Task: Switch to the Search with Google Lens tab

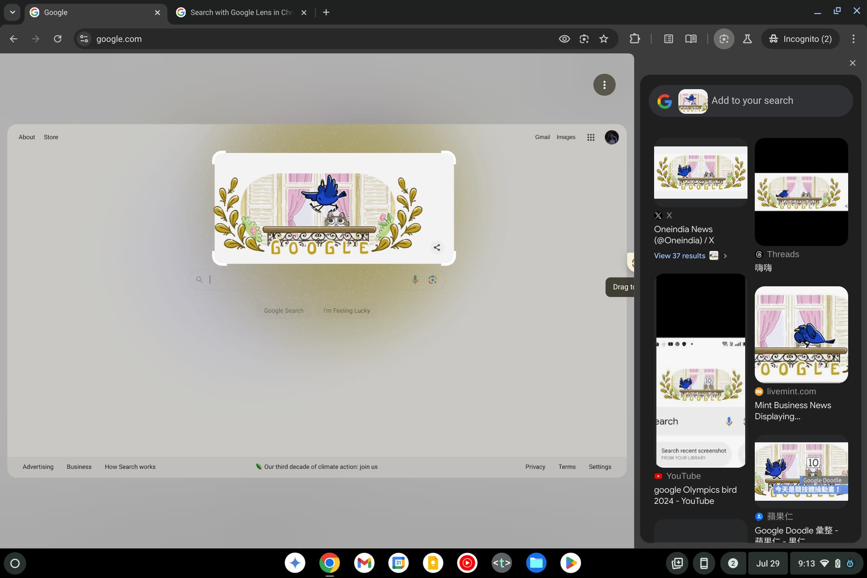Action: point(238,12)
